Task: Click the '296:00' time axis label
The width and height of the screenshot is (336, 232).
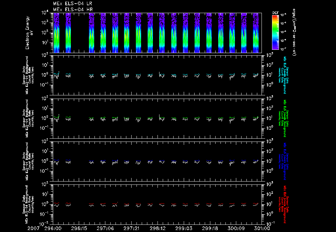Action: [53, 228]
